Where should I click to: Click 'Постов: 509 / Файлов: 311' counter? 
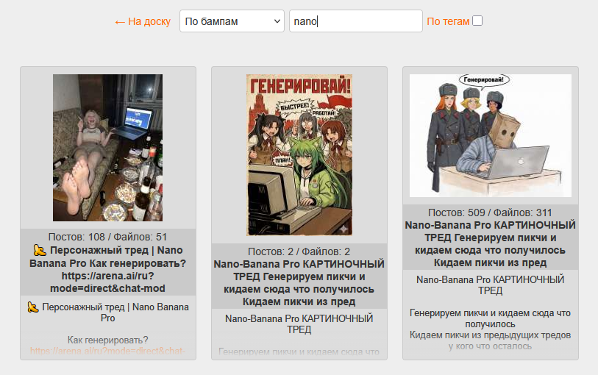[x=490, y=213]
